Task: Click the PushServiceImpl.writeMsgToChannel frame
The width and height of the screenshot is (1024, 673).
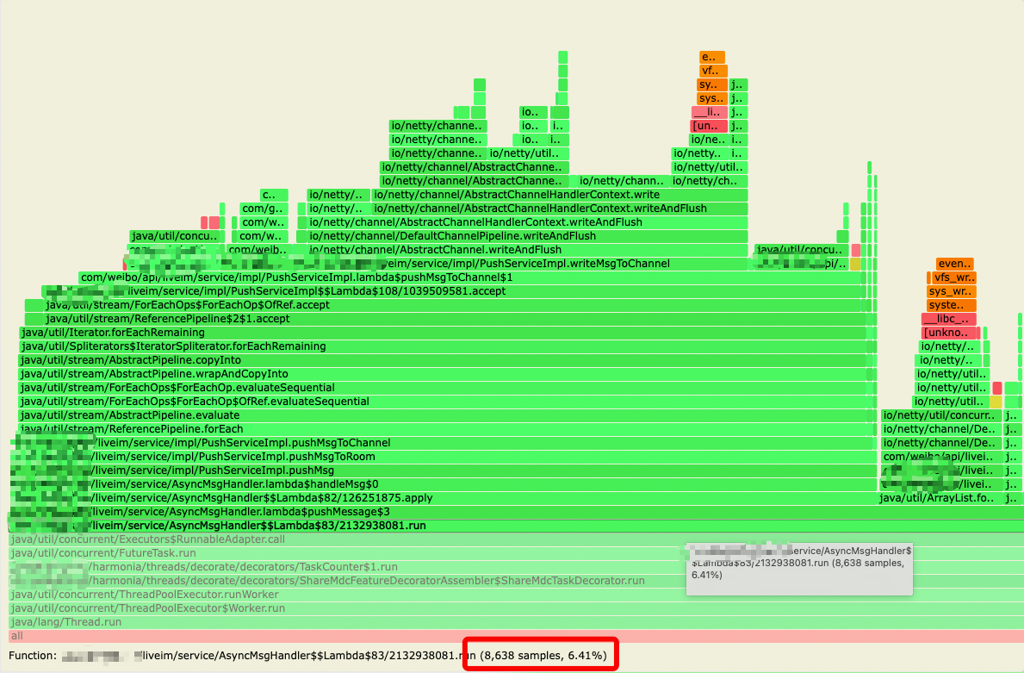Action: click(517, 264)
